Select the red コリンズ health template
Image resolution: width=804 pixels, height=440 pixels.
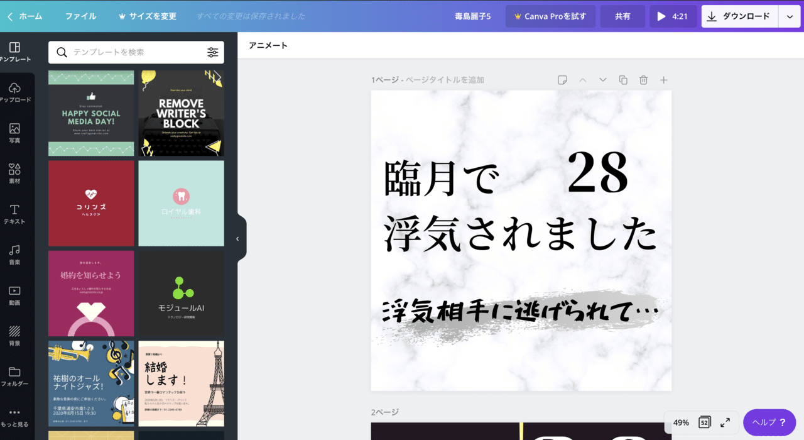(91, 204)
